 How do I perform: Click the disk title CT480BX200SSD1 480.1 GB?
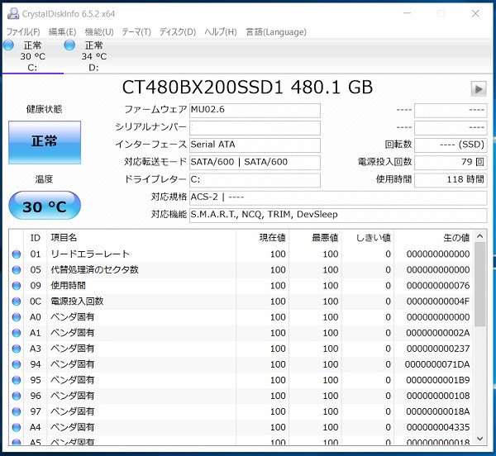[x=247, y=88]
